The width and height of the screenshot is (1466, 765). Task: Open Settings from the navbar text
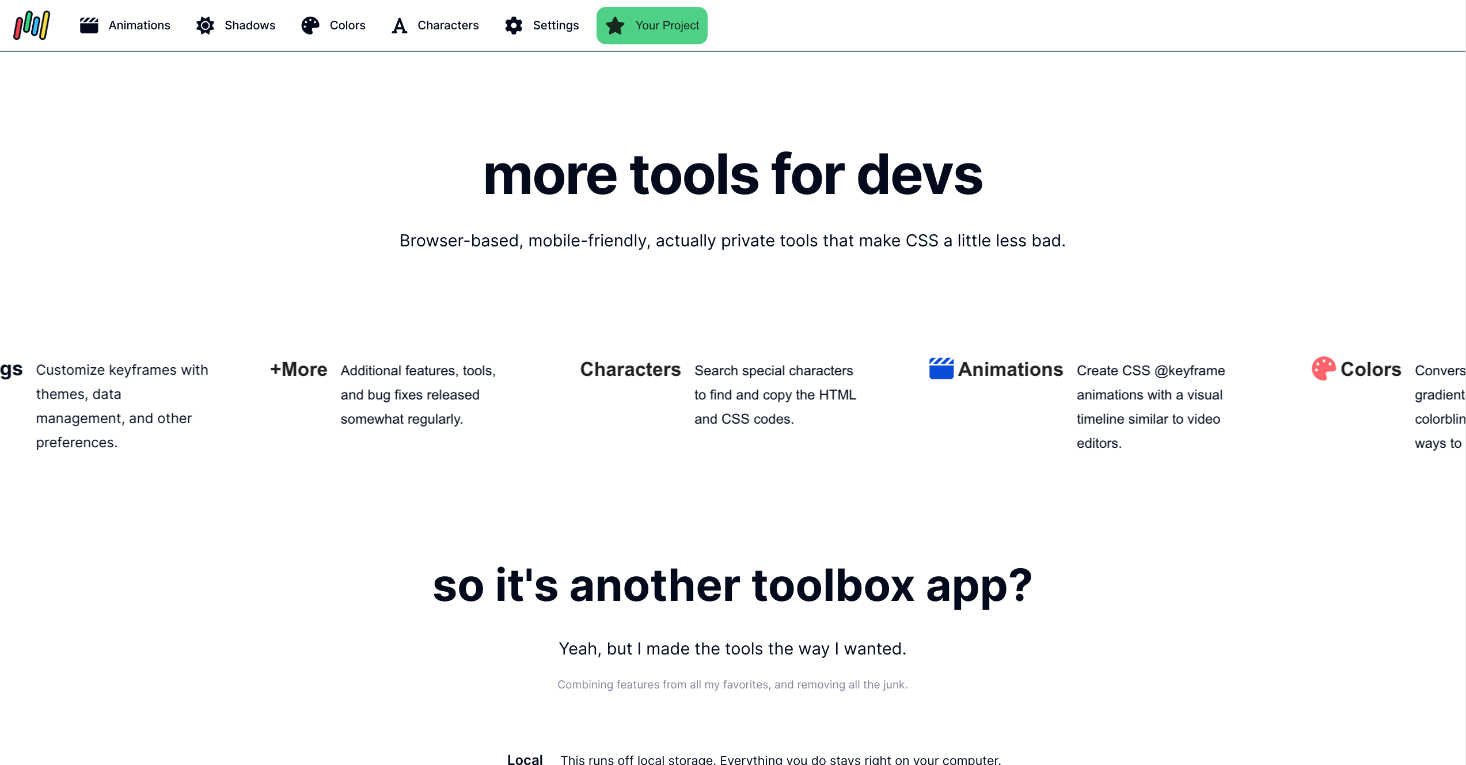[x=556, y=25]
